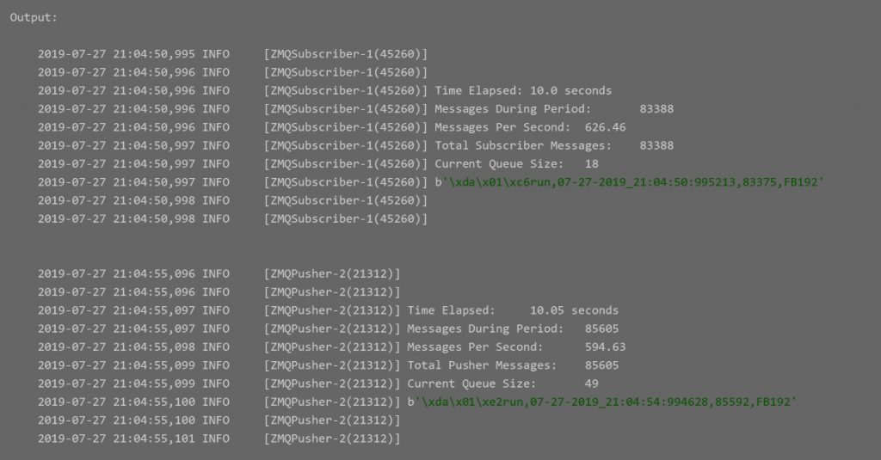Click the 'Output:' heading text

[34, 17]
